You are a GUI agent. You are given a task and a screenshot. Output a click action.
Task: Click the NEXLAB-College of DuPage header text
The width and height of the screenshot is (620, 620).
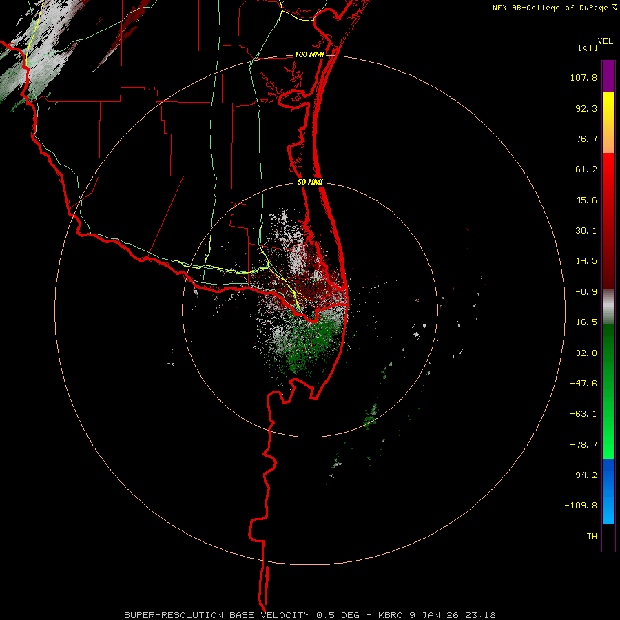click(554, 8)
